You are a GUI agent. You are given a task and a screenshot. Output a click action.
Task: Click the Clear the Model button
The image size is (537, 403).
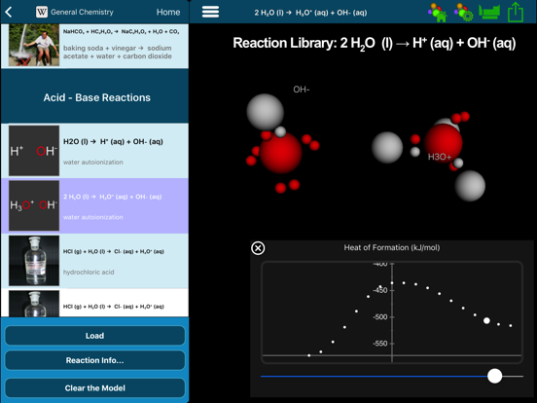pyautogui.click(x=95, y=388)
